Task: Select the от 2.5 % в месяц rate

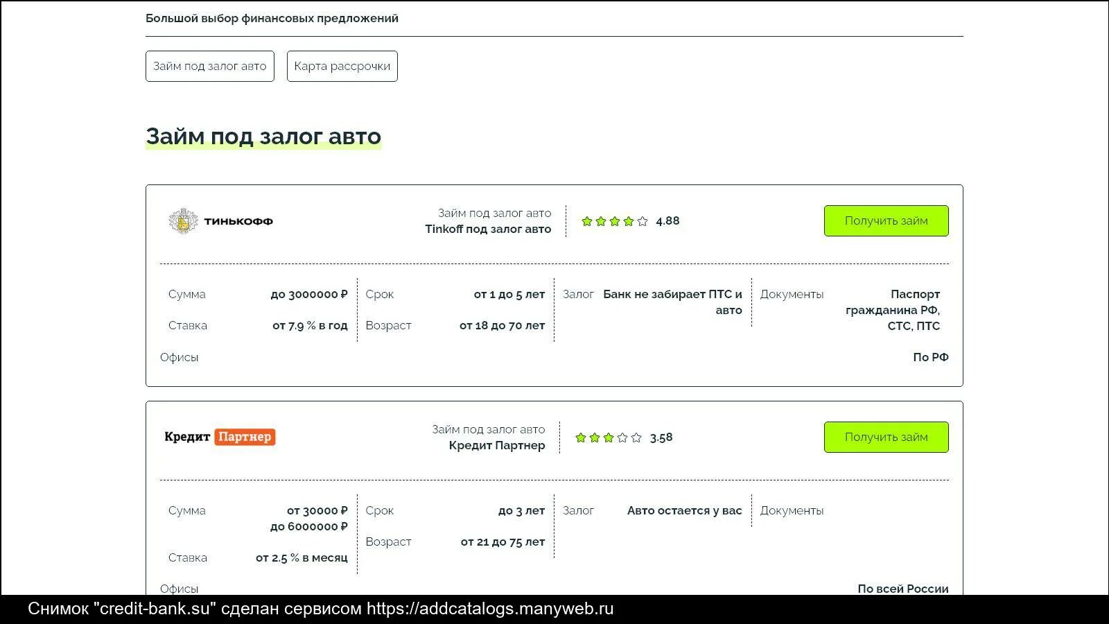Action: click(302, 557)
